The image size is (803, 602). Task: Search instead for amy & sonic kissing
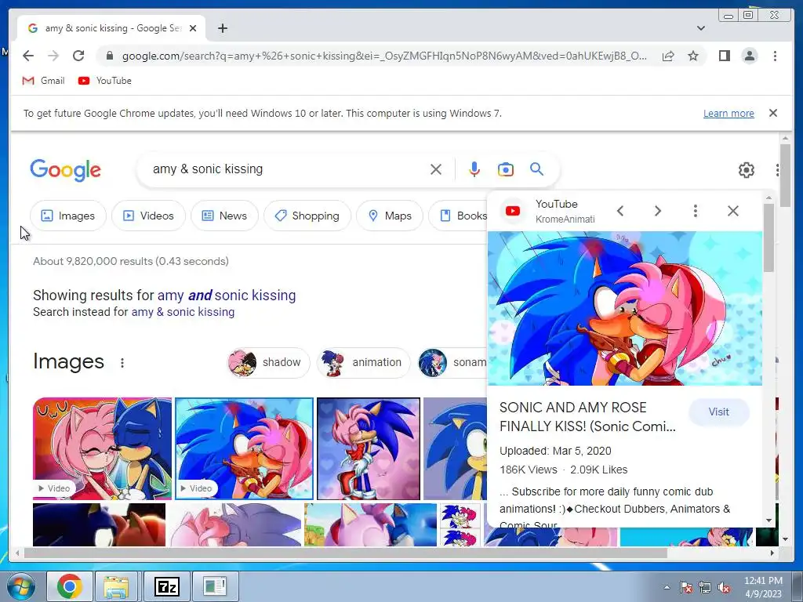(183, 312)
